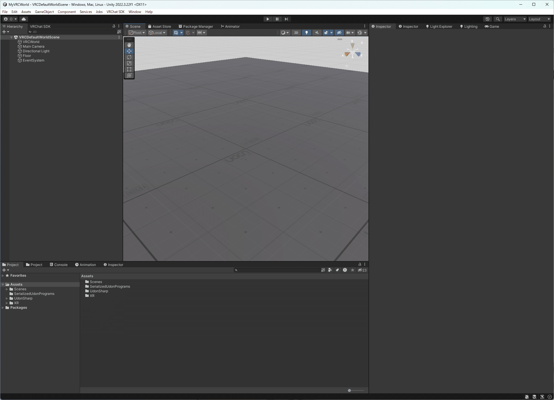Toggle Scene grid visibility button
The image size is (554, 400).
point(176,33)
